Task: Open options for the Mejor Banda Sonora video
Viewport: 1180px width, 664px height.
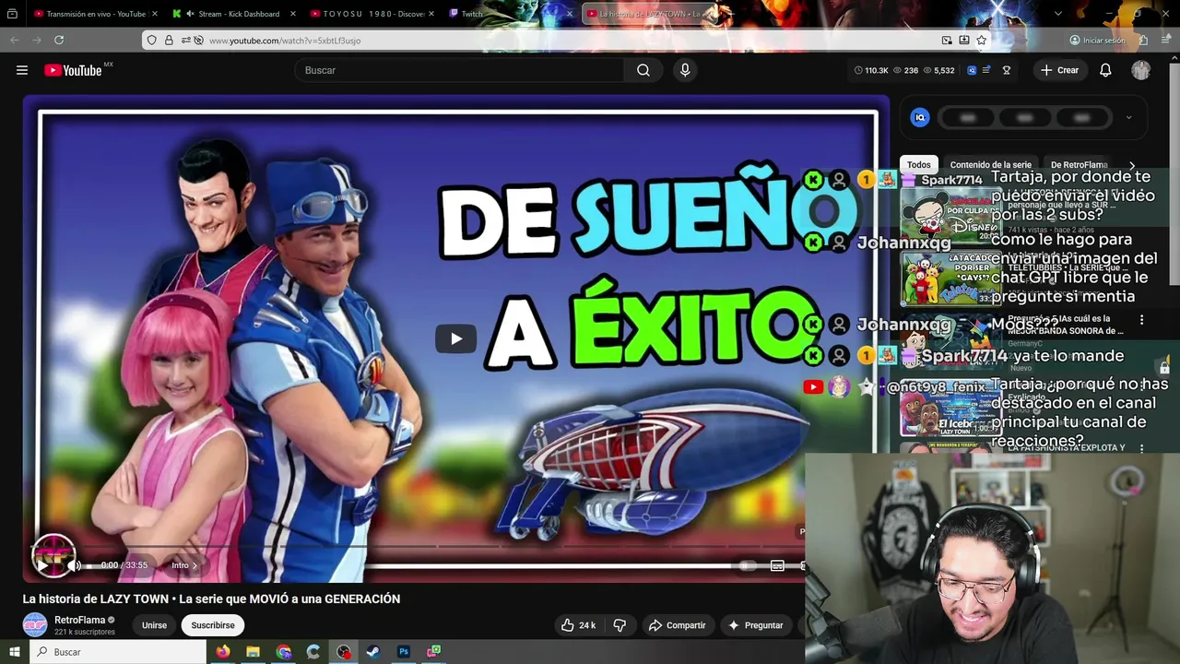Action: point(1142,320)
